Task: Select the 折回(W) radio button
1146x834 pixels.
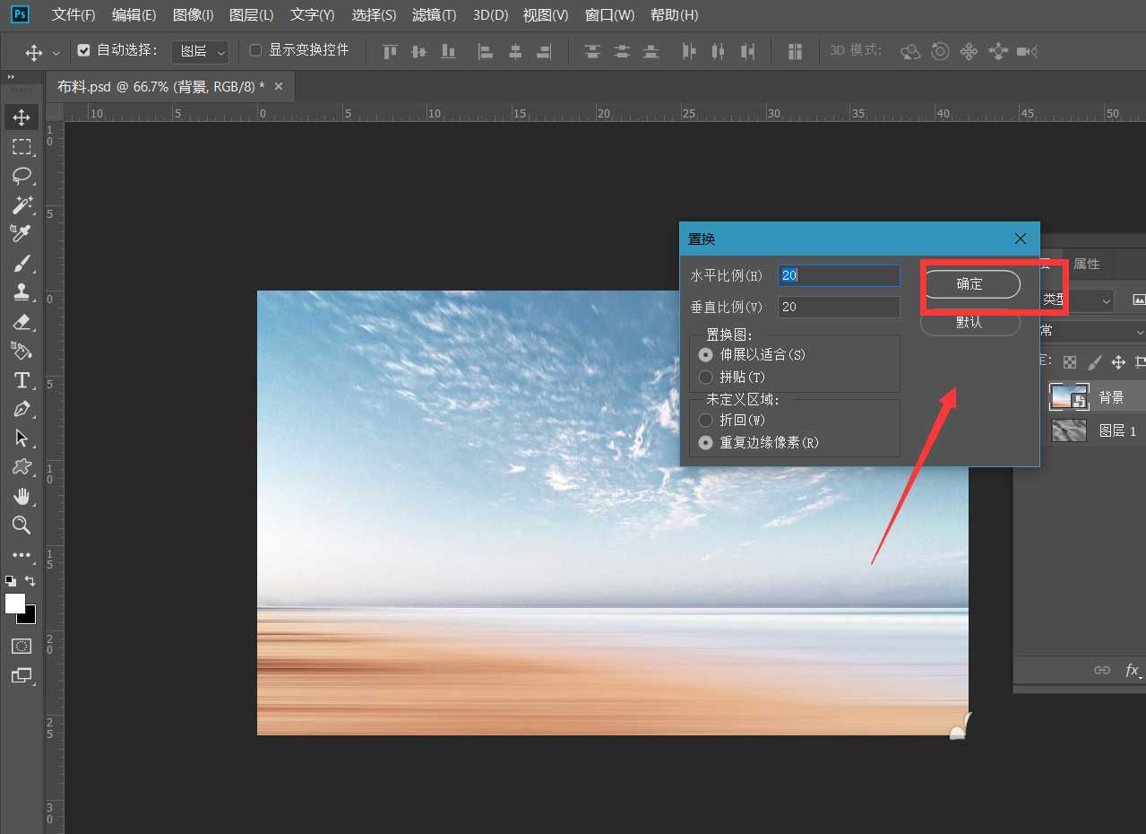Action: (706, 420)
